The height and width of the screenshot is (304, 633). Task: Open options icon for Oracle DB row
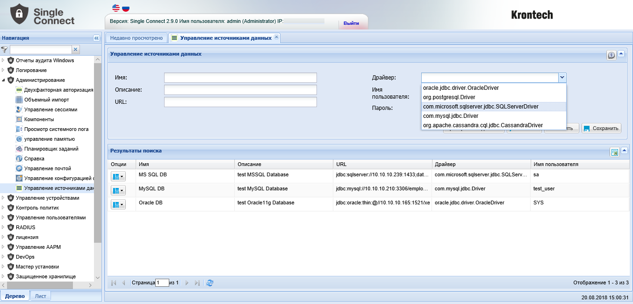pos(118,204)
